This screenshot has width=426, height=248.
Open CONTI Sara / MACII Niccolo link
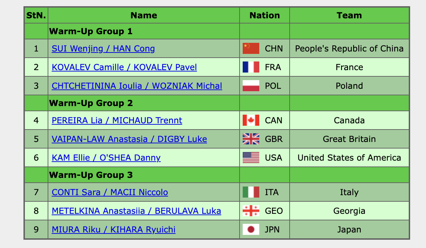click(x=110, y=192)
